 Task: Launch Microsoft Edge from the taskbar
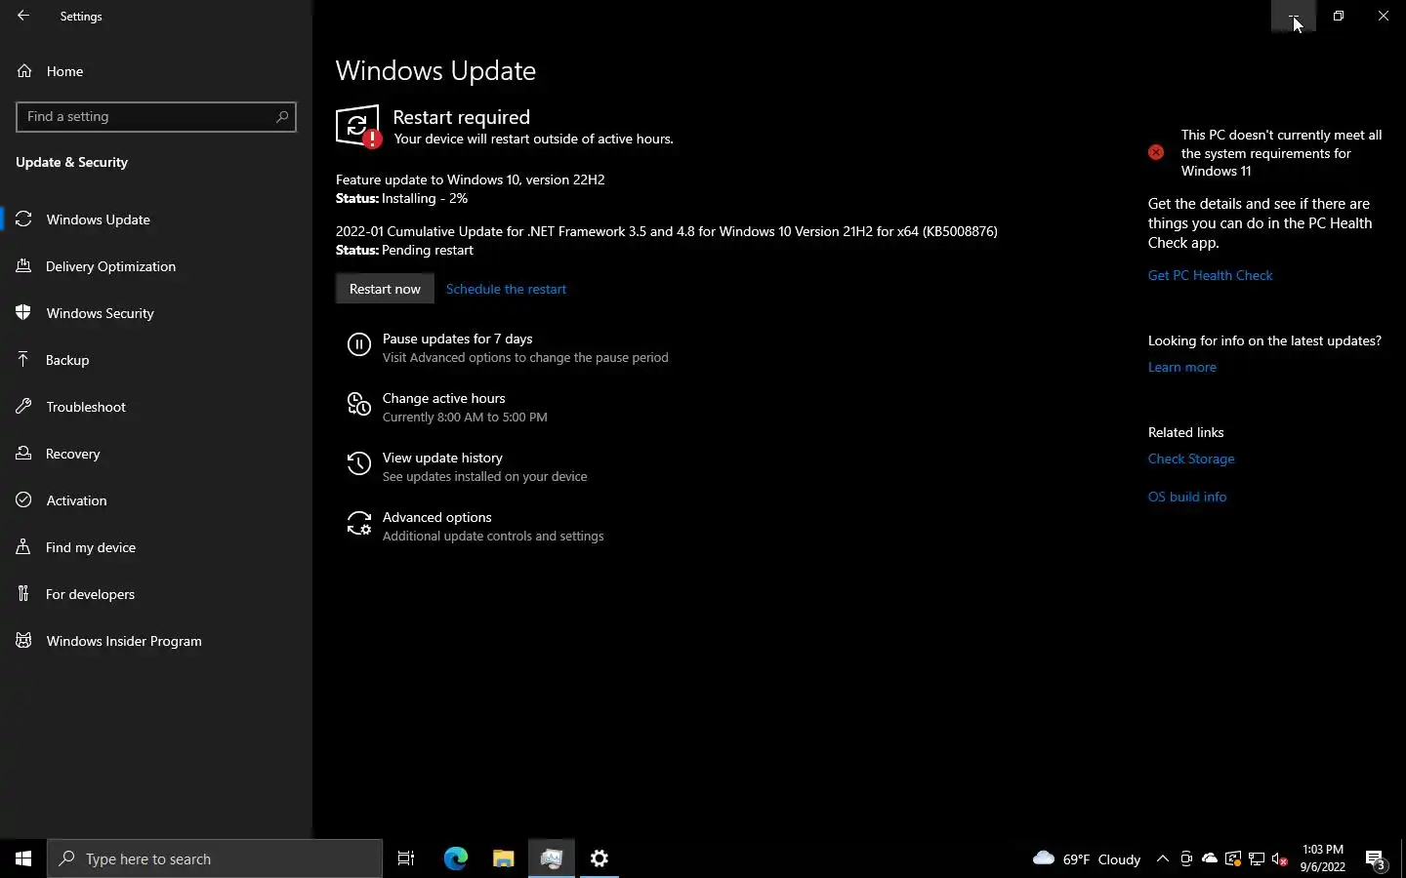pyautogui.click(x=456, y=858)
